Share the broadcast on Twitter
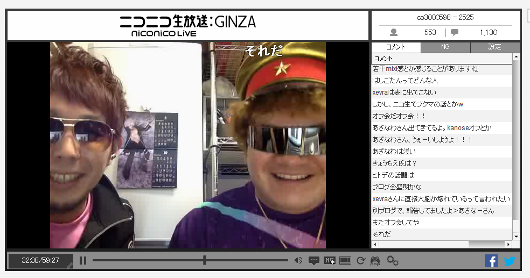Image resolution: width=530 pixels, height=278 pixels. 510,261
